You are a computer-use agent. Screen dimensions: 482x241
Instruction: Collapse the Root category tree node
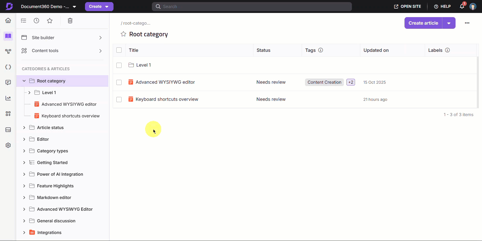[x=24, y=81]
